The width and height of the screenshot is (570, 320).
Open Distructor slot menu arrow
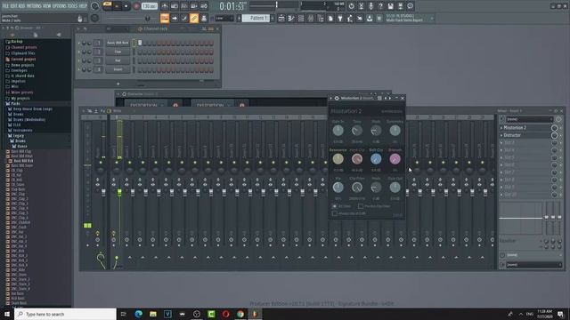pos(501,135)
